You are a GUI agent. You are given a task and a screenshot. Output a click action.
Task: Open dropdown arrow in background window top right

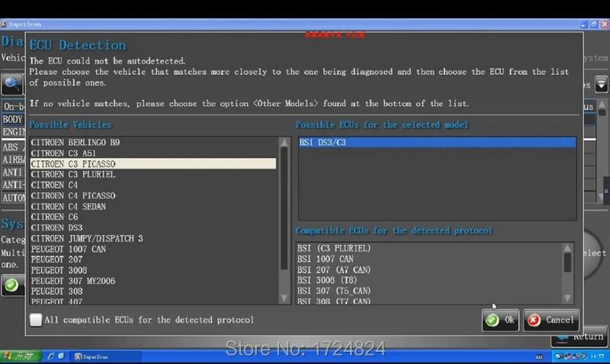pos(602,84)
